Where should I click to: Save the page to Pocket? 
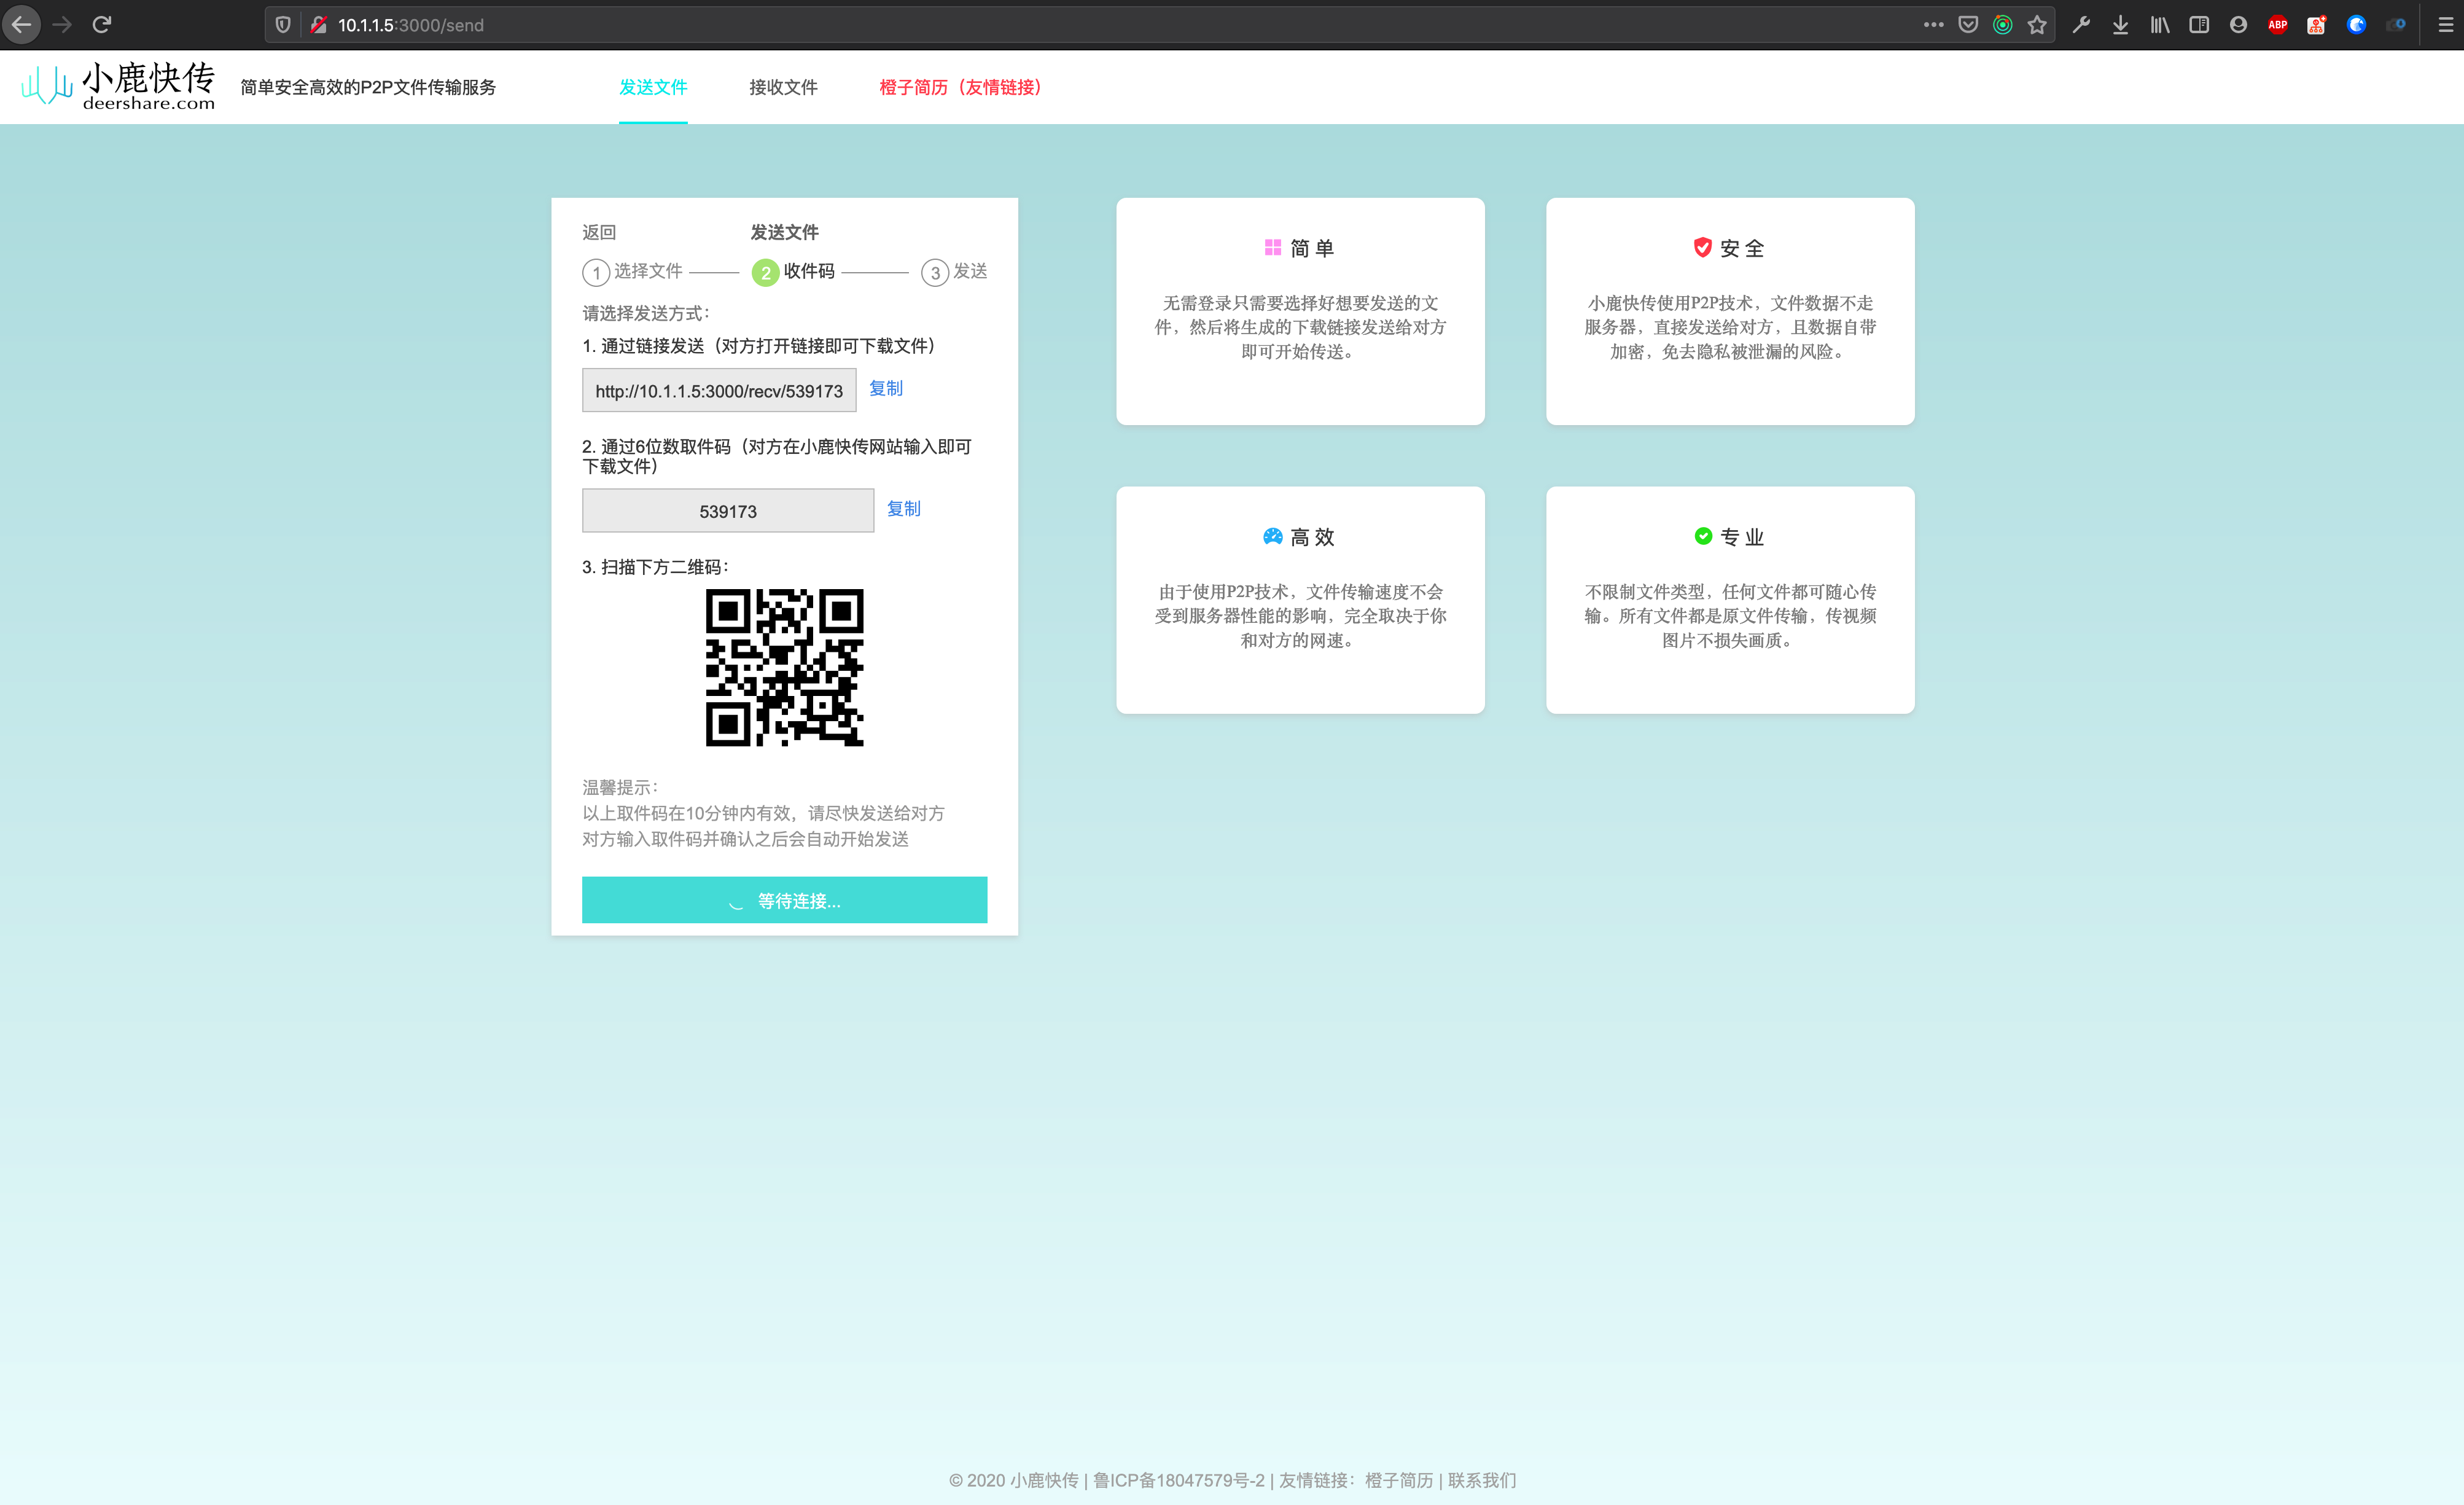[x=1968, y=25]
